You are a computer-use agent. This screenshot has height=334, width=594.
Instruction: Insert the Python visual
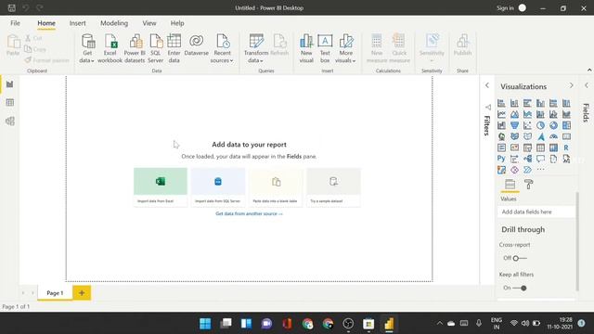point(501,159)
